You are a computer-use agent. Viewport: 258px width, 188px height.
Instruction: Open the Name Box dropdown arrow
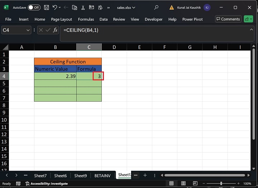tap(28, 30)
